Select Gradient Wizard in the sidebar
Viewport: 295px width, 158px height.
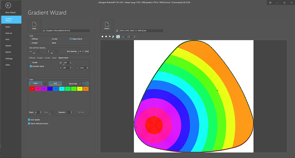tap(11, 20)
